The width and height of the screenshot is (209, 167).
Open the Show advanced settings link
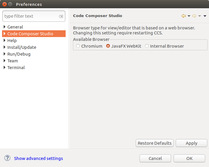point(39,158)
